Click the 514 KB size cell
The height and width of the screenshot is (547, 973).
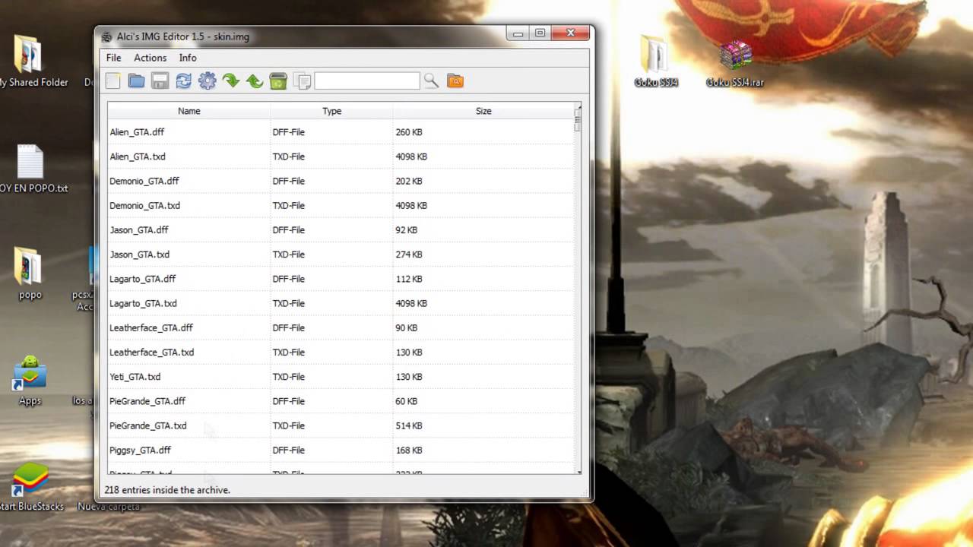pyautogui.click(x=409, y=425)
